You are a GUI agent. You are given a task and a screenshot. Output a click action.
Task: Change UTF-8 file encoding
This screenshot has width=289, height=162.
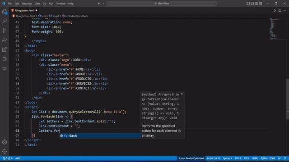[238, 158]
